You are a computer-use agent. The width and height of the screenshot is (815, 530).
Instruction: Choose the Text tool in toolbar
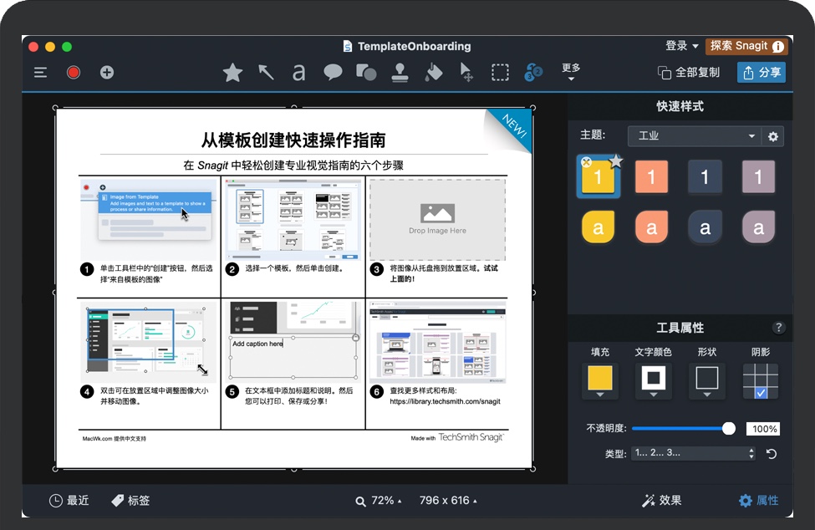coord(298,73)
